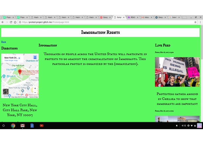
Task: Open Gmail from the shelf
Action: click(x=22, y=126)
